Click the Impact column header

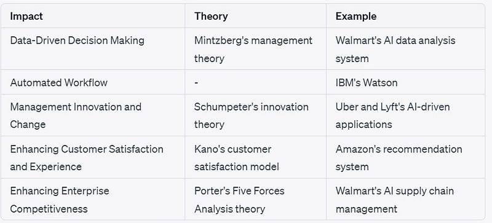[x=26, y=17]
